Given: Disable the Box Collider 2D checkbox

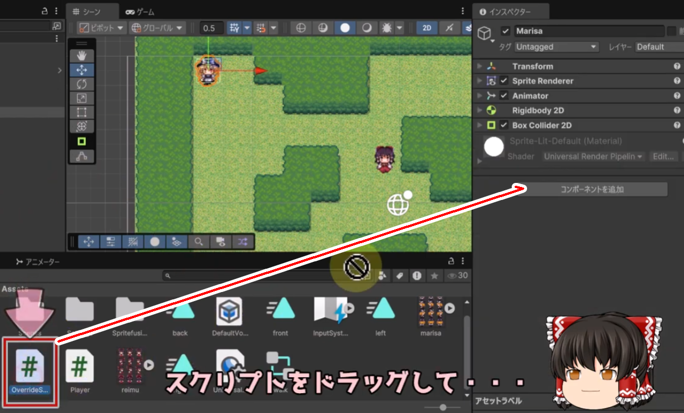Looking at the screenshot, I should point(504,125).
